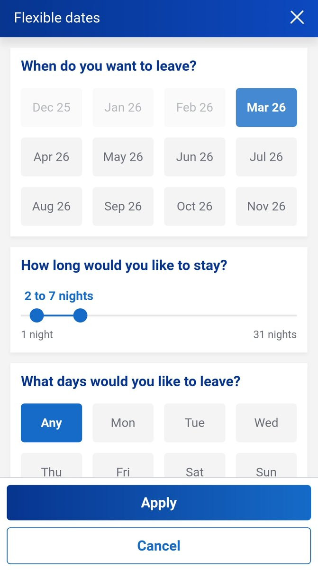Viewport: 318px width, 570px height.
Task: Pick Wed as departure day
Action: (266, 423)
